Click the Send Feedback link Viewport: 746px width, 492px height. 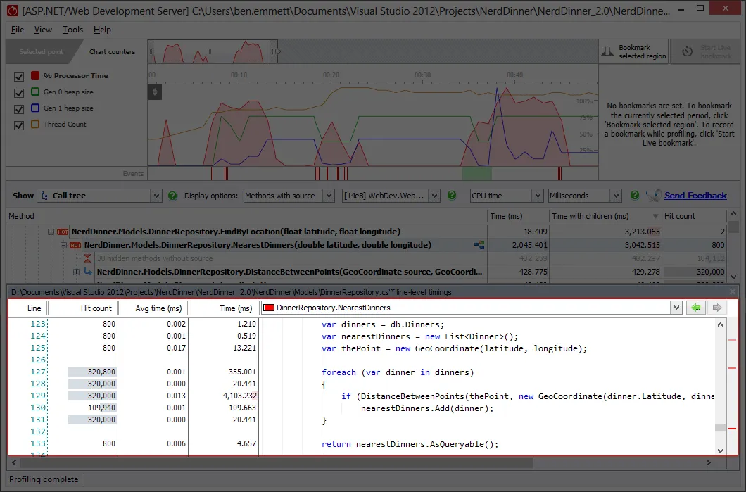[695, 196]
